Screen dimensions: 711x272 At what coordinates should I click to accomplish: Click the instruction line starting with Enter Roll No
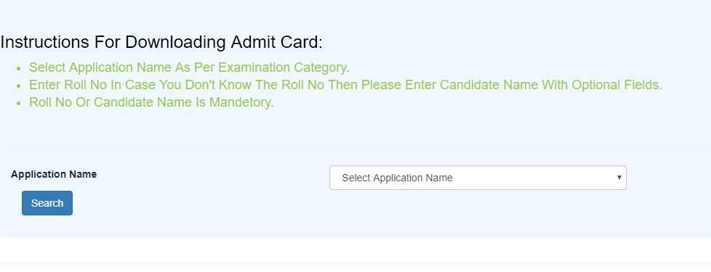[x=345, y=85]
